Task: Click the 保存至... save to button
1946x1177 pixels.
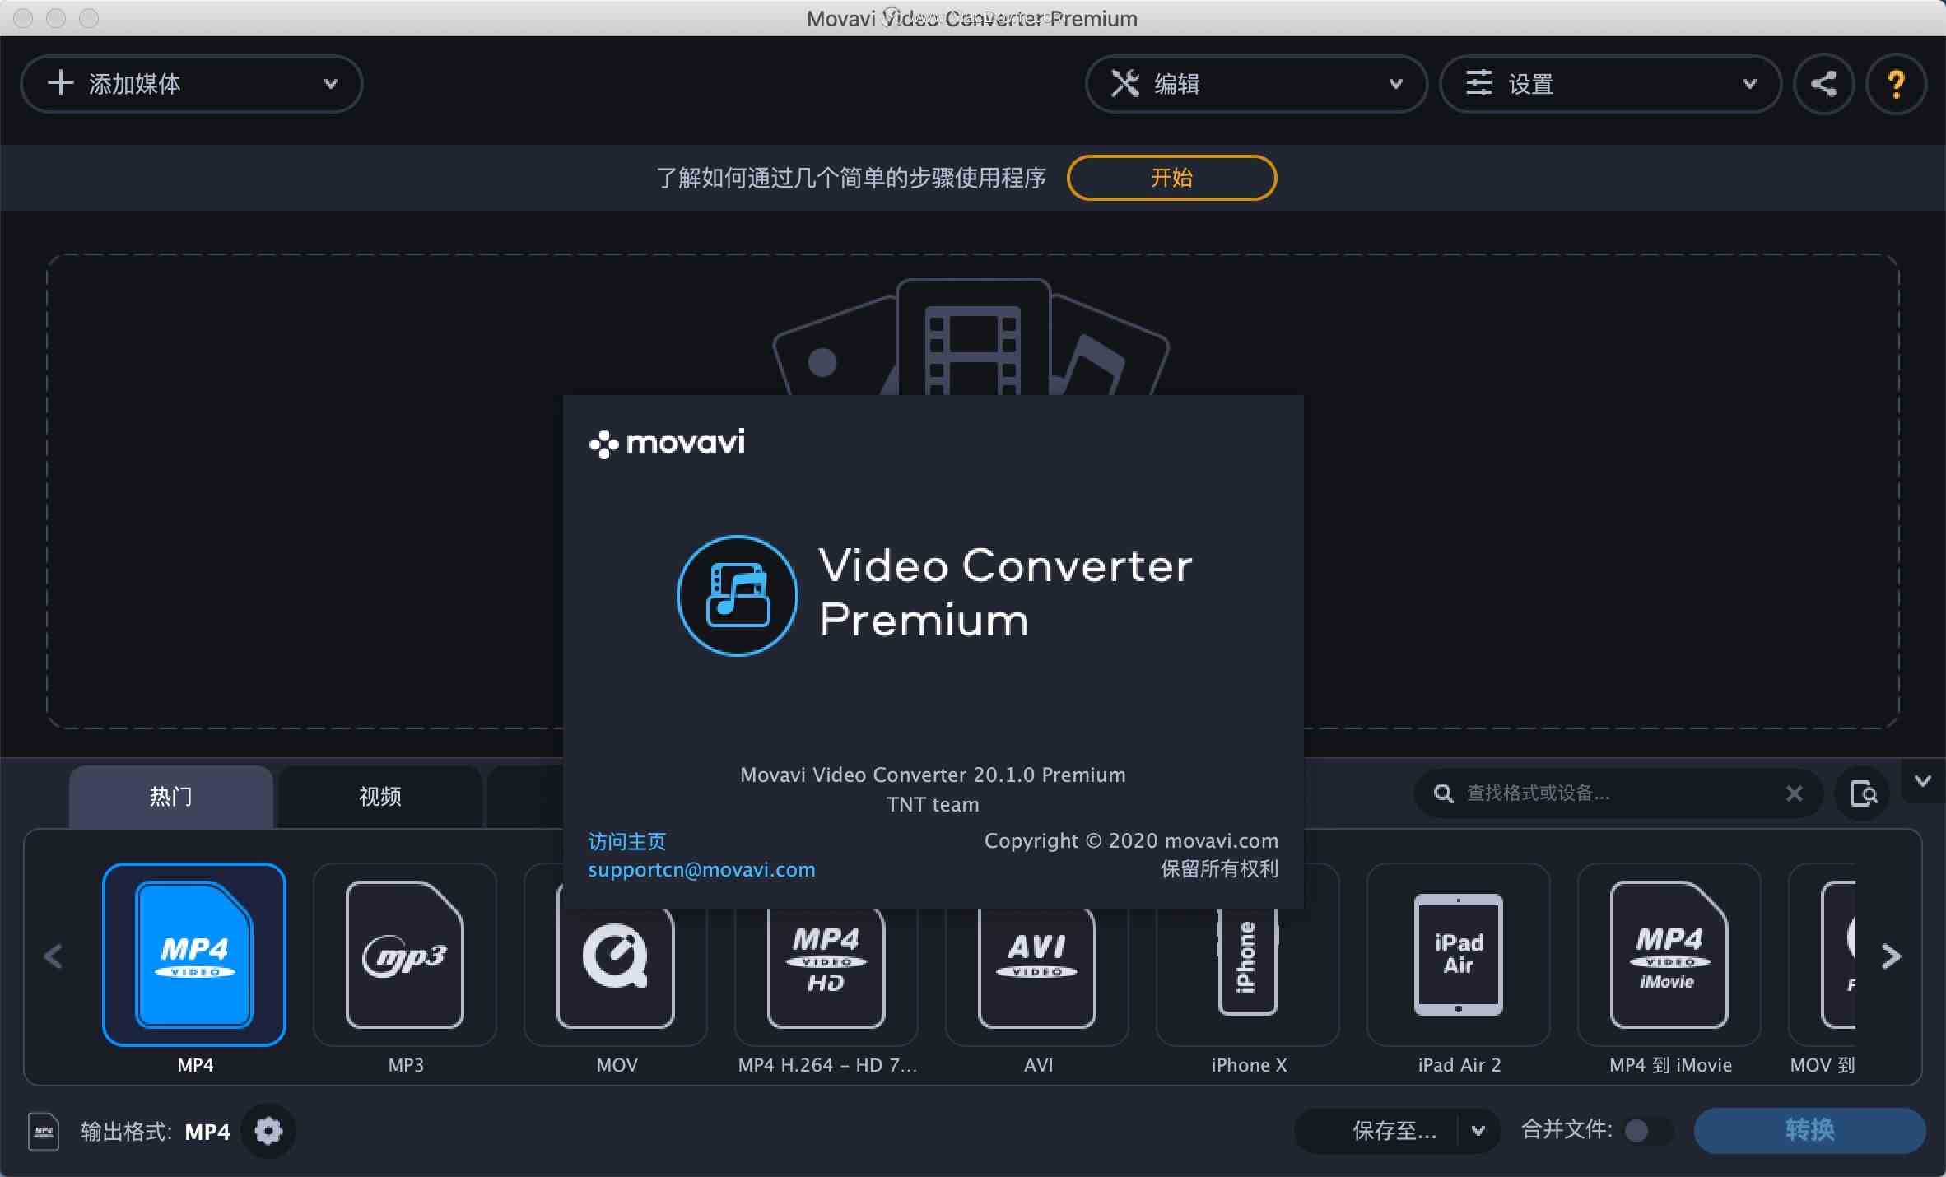Action: [x=1378, y=1131]
